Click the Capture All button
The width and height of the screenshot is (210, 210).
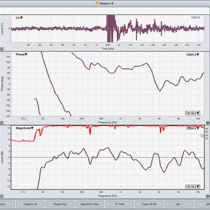[30, 204]
